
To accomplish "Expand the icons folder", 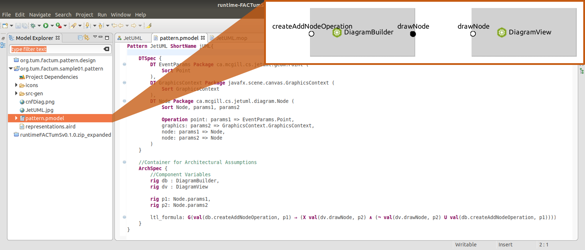I will pos(16,85).
